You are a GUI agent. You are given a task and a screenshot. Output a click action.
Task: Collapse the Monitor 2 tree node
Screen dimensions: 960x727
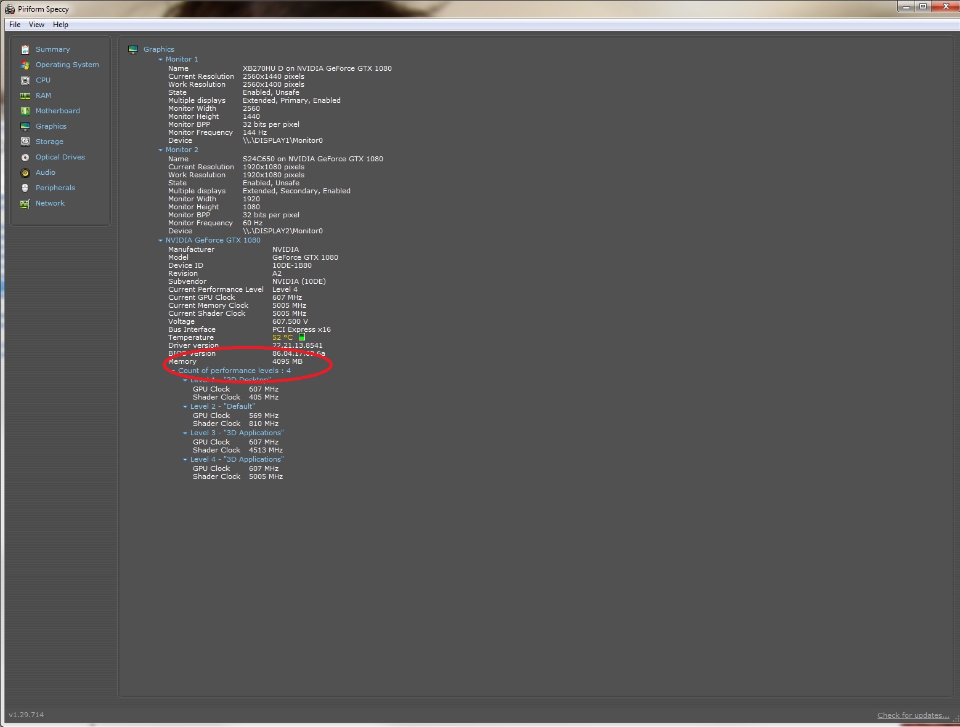click(x=161, y=150)
